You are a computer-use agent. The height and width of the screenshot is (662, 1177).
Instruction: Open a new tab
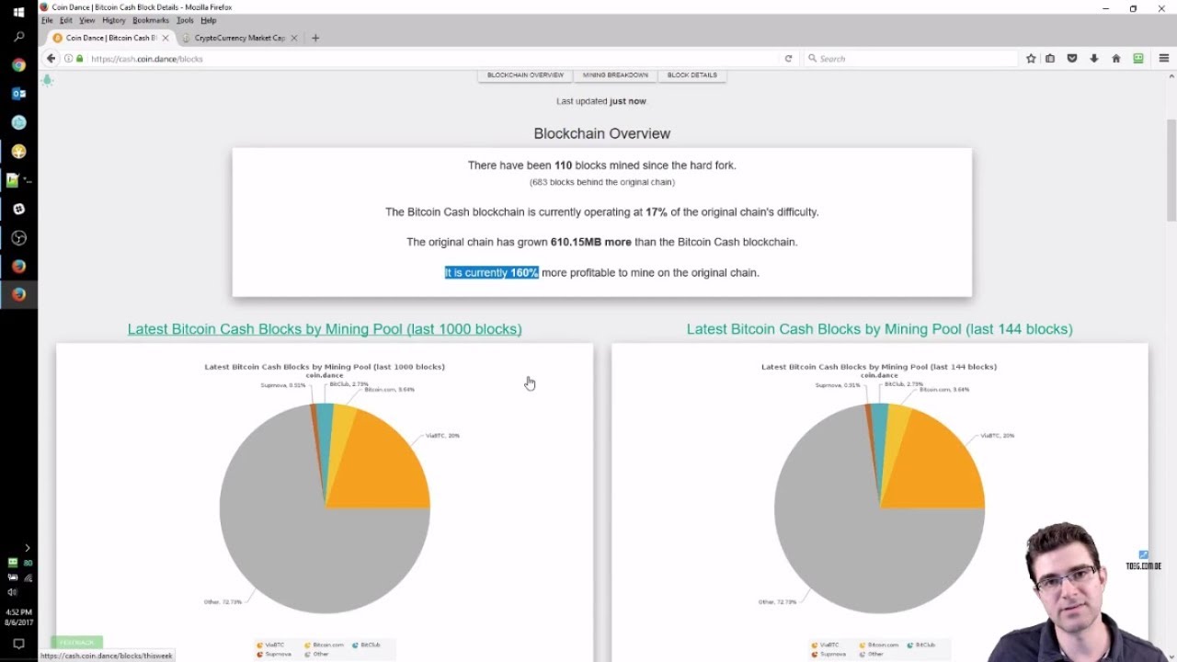(x=315, y=38)
